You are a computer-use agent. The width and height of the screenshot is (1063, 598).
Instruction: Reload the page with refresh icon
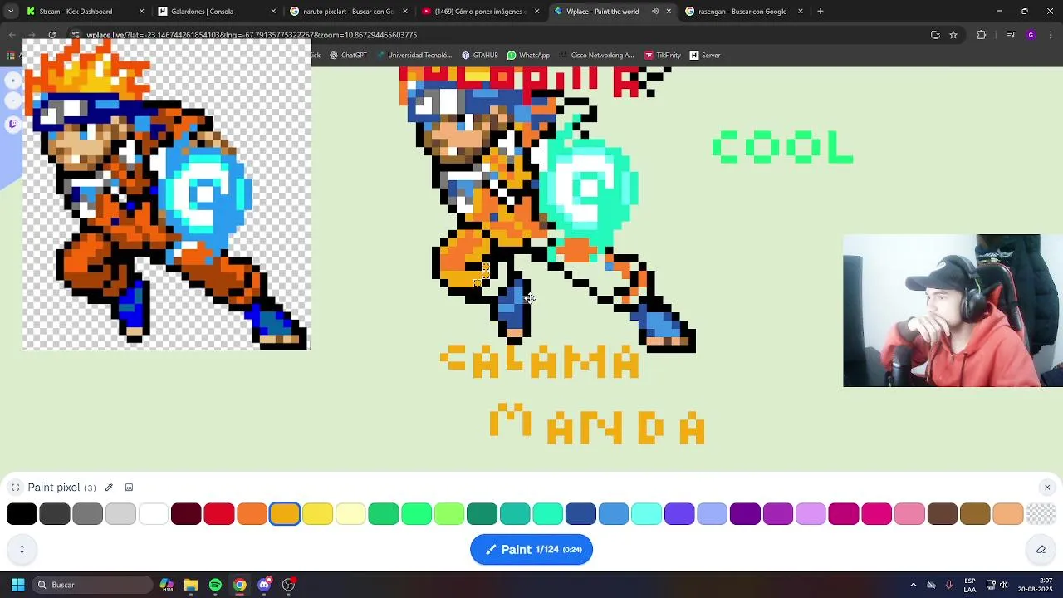tap(51, 35)
